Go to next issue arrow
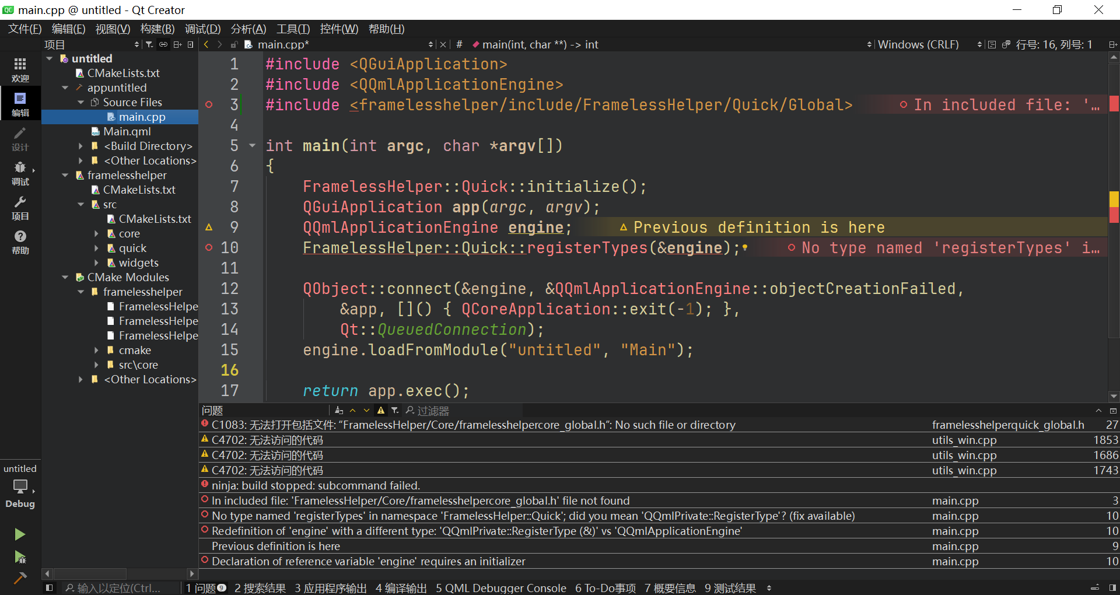The image size is (1120, 595). point(366,411)
